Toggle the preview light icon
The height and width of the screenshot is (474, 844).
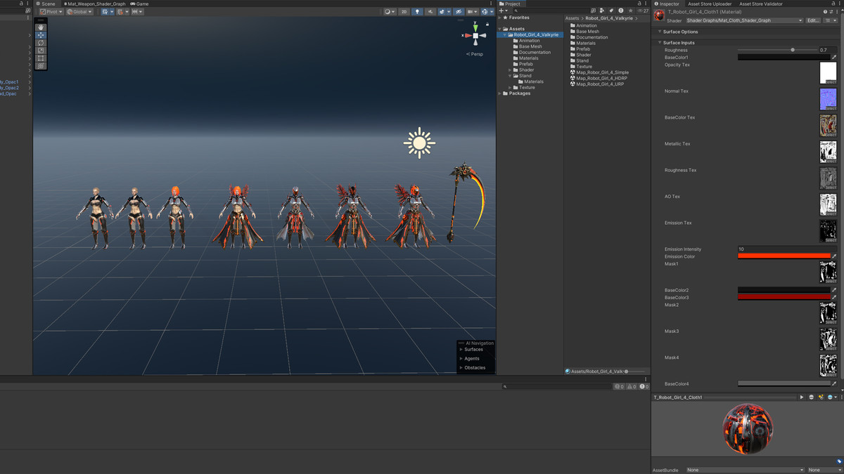click(x=821, y=397)
